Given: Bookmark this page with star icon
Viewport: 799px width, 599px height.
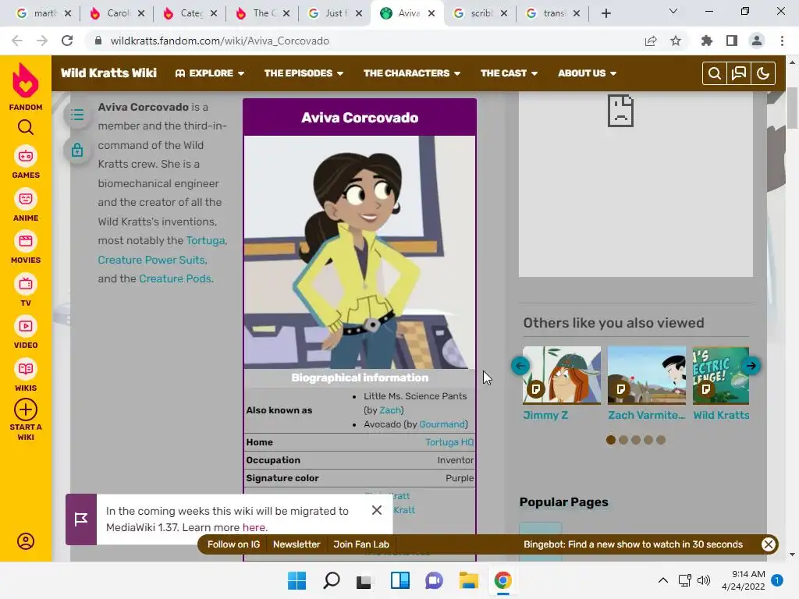Looking at the screenshot, I should pos(676,41).
